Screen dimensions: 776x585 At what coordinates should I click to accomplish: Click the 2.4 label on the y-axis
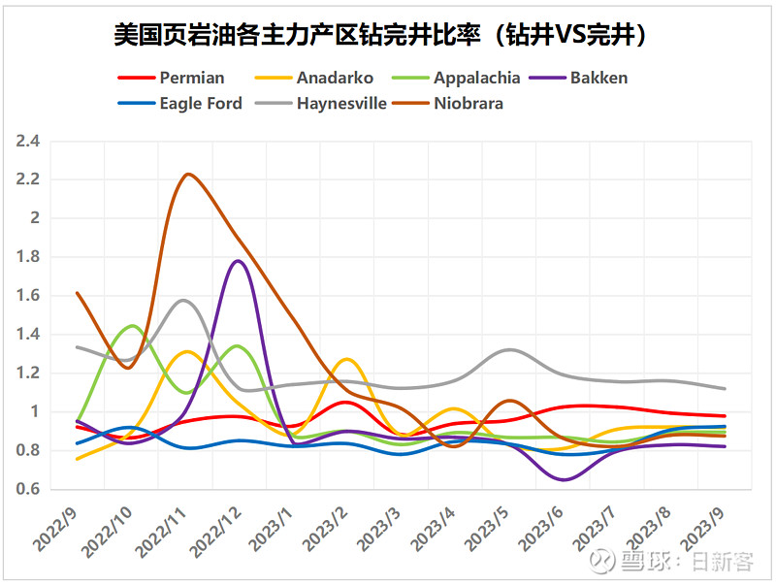pos(28,141)
